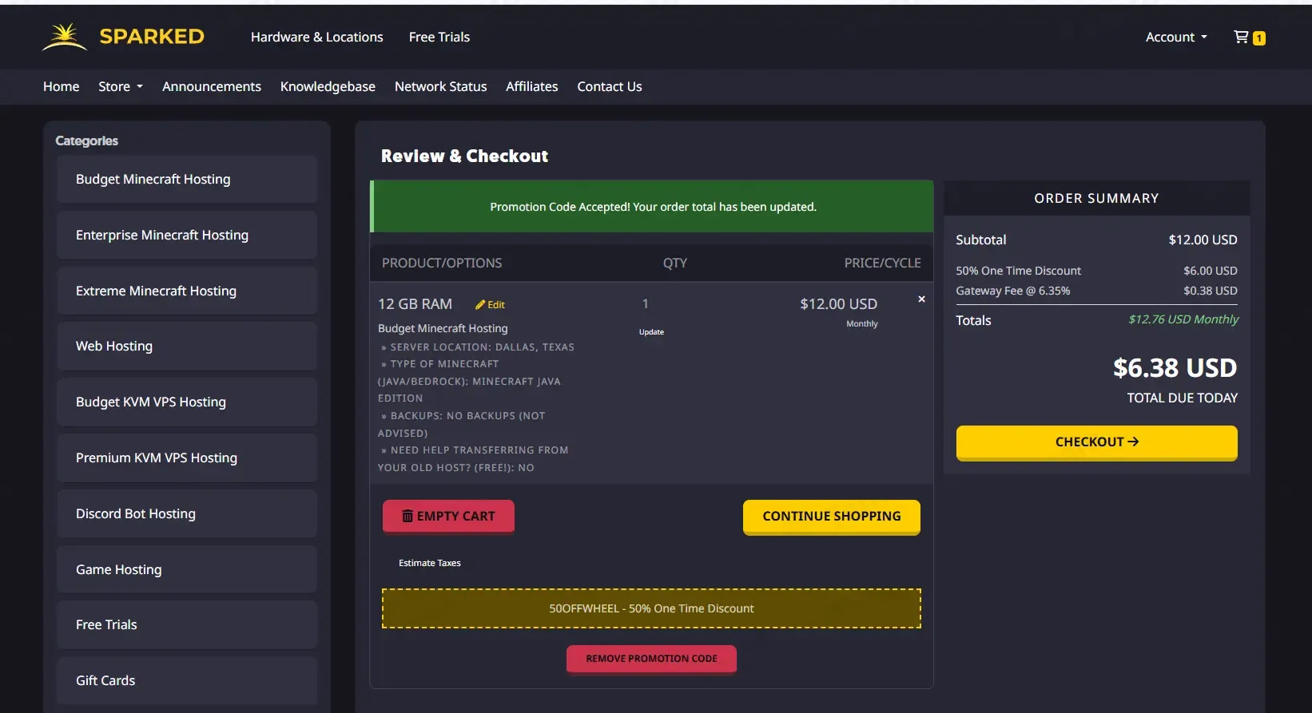Open the Estimate Taxes tab
1312x713 pixels.
(x=430, y=563)
